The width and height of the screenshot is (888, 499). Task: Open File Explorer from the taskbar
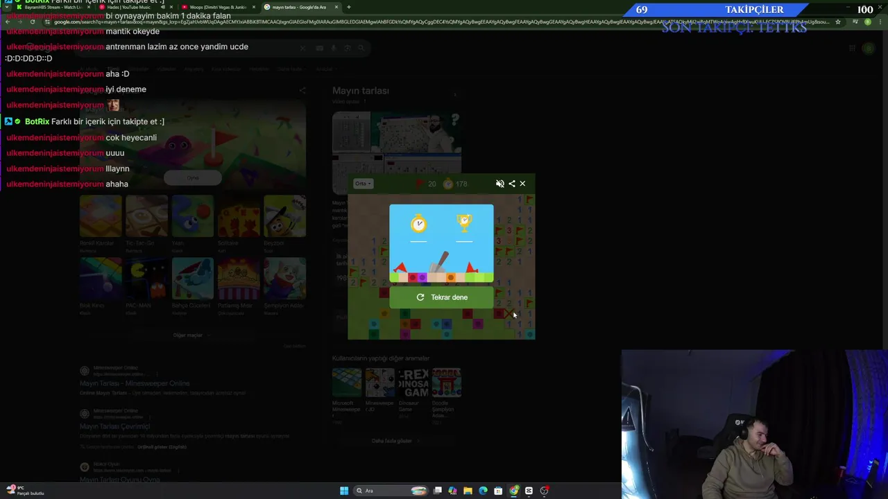tap(468, 491)
